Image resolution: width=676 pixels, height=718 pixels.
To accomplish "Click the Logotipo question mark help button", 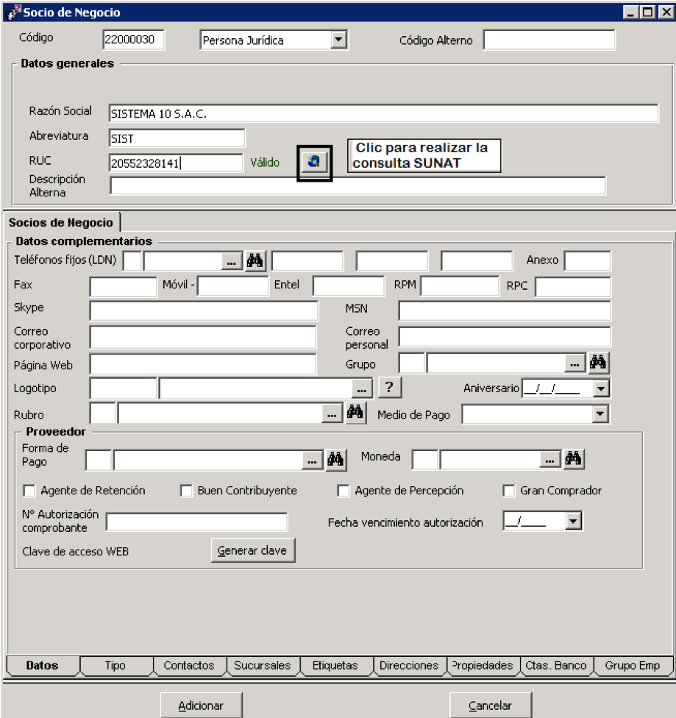I will coord(390,388).
